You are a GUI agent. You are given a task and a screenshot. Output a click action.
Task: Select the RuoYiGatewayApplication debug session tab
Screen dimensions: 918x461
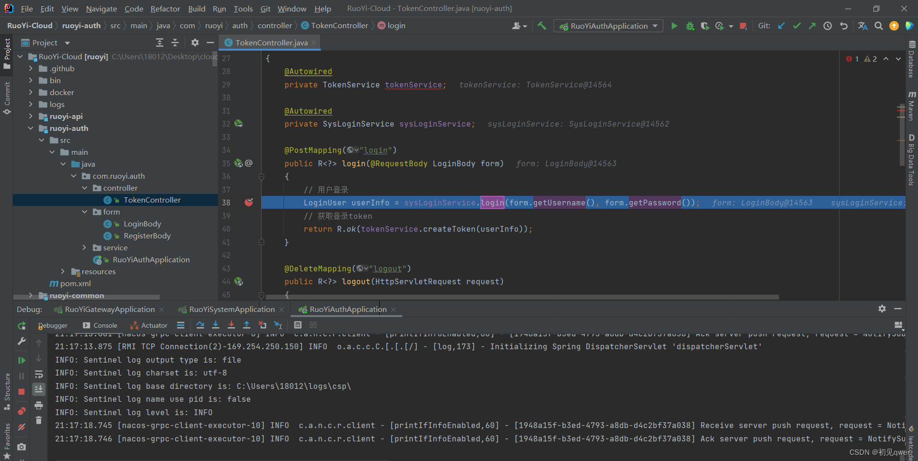tap(110, 310)
